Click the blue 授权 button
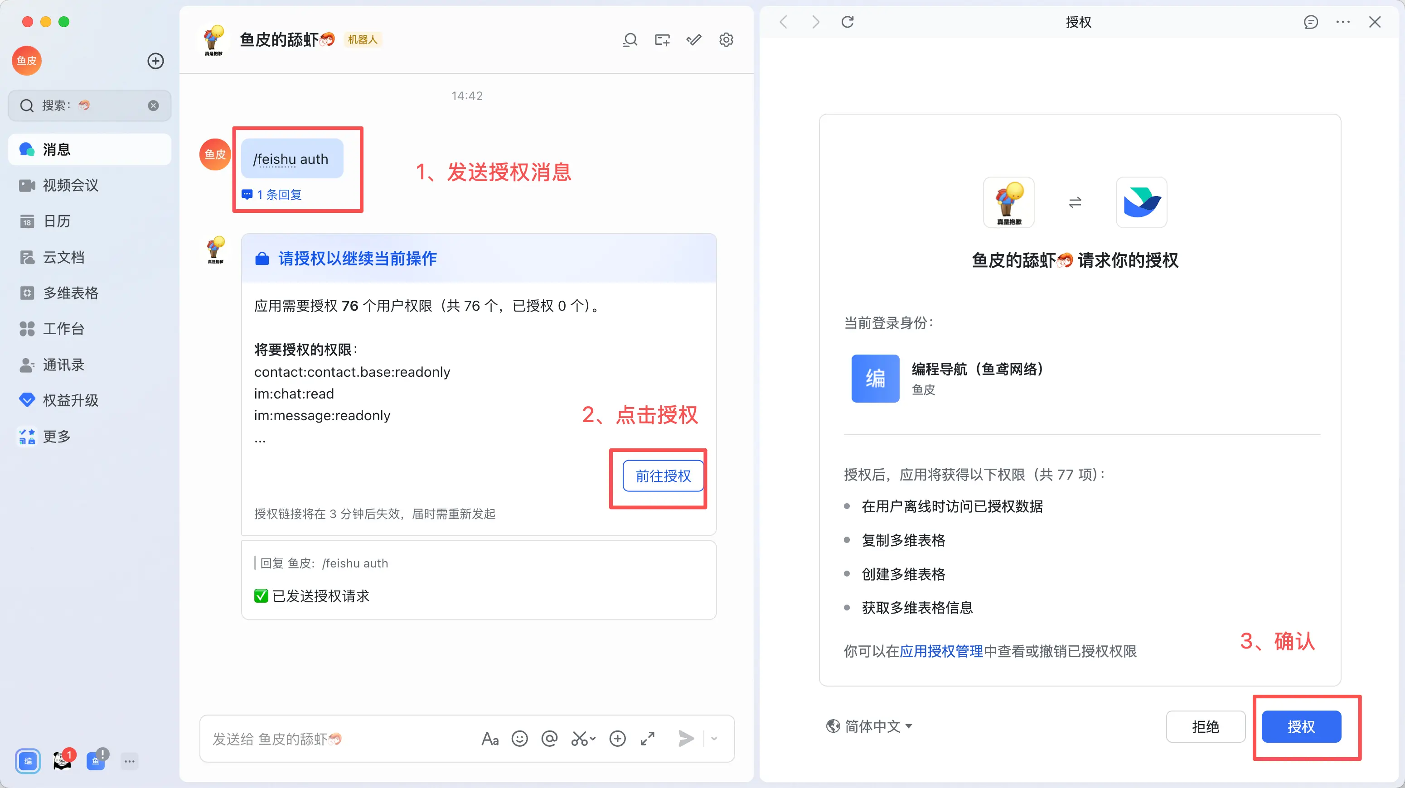 coord(1301,726)
